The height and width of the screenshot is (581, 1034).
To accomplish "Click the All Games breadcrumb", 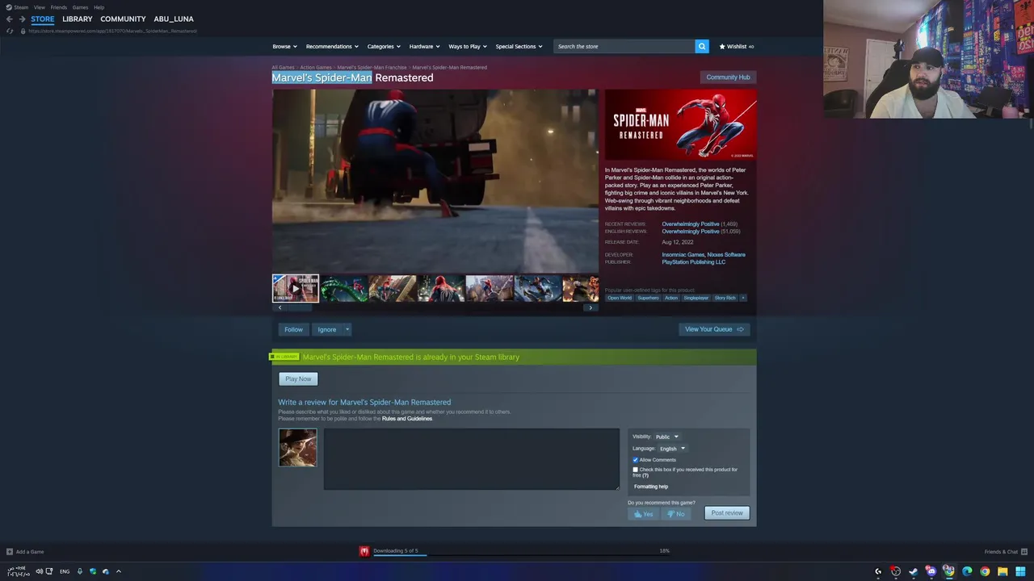I will 284,68.
